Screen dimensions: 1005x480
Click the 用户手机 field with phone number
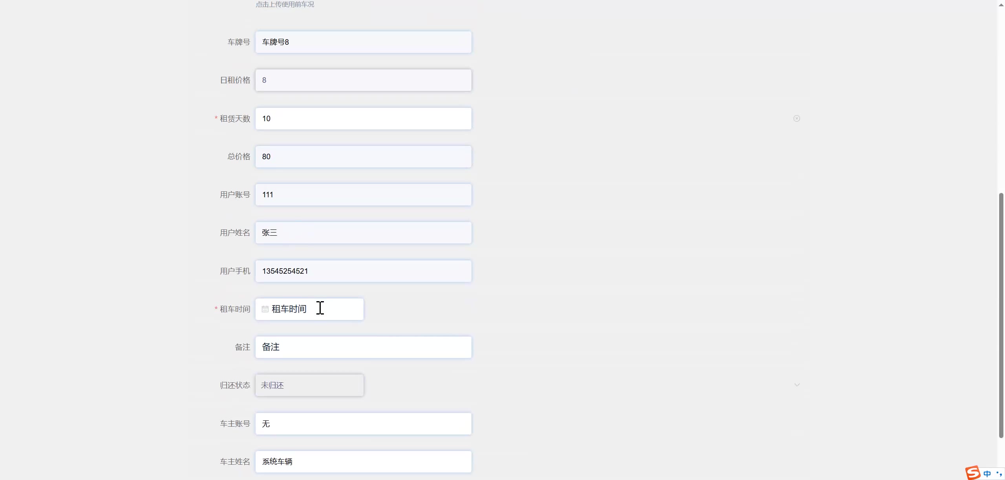pyautogui.click(x=363, y=271)
